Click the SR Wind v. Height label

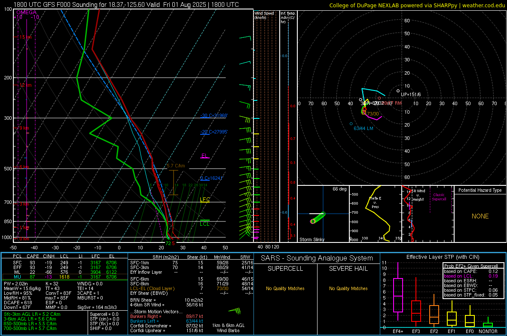coord(418,195)
